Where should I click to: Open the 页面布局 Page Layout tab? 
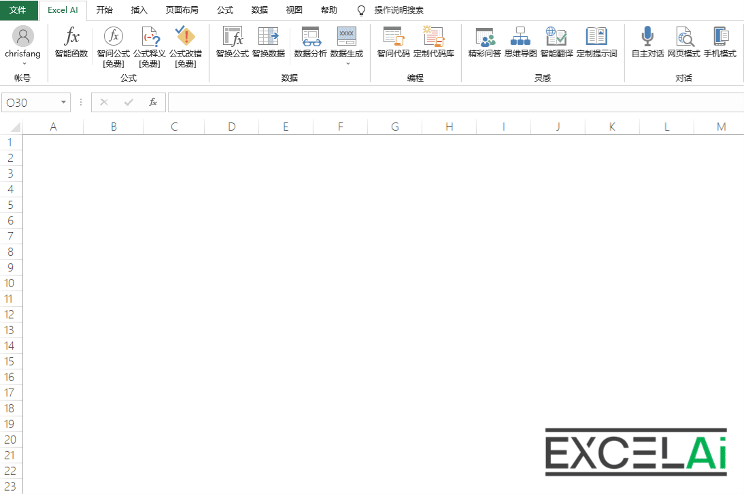click(x=182, y=10)
